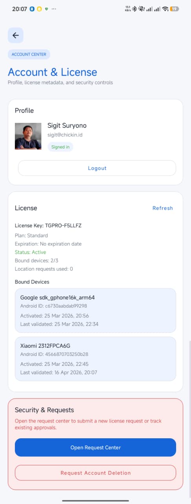Tap the sigit@chickin.id email address
Viewport: 191px width, 504px height.
[x=65, y=135]
